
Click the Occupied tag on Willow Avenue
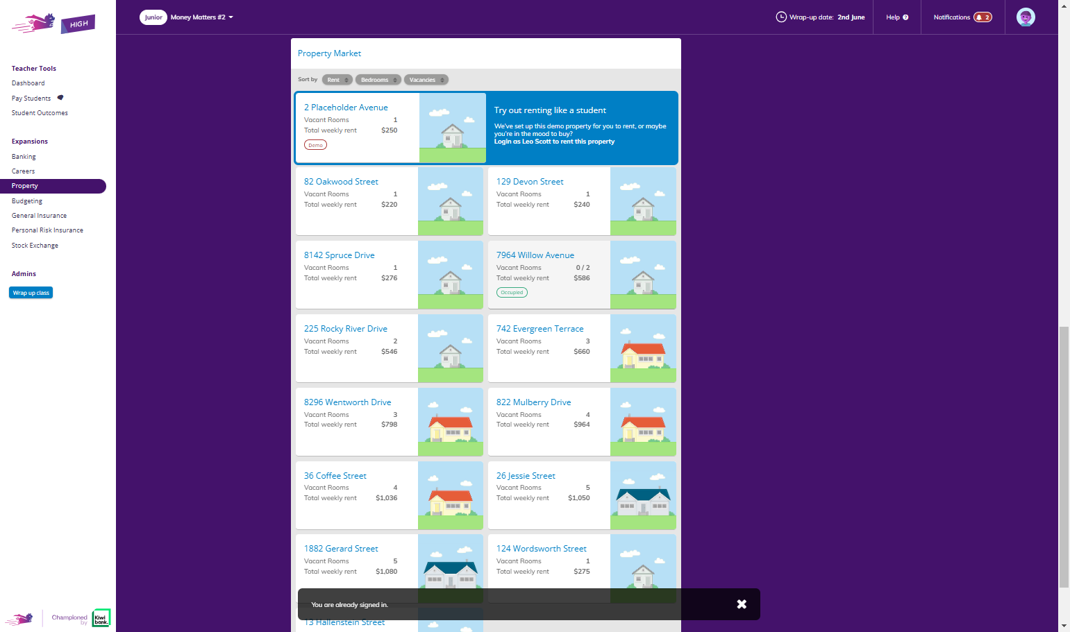click(512, 293)
